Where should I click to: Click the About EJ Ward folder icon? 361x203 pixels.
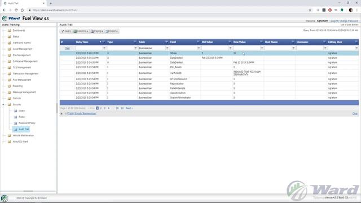click(x=10, y=142)
